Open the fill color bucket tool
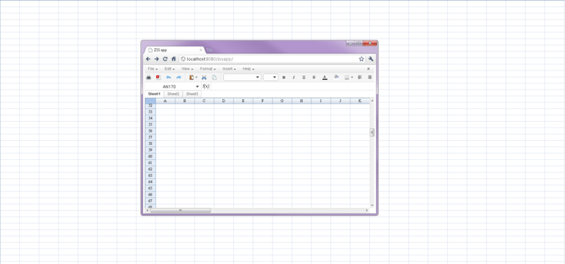Viewport: 565px width, 264px height. 336,77
